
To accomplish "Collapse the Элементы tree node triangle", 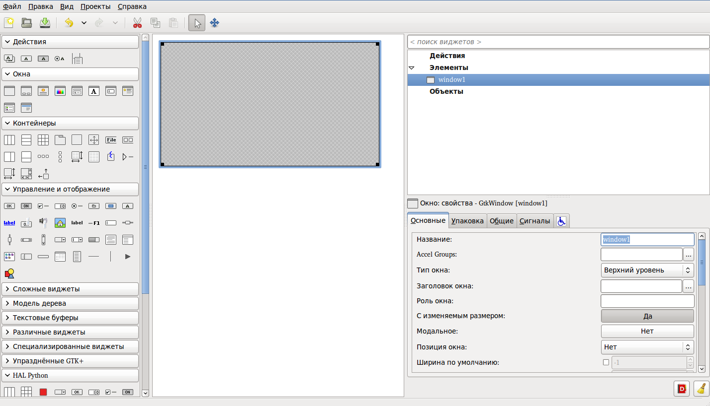I will (x=411, y=68).
